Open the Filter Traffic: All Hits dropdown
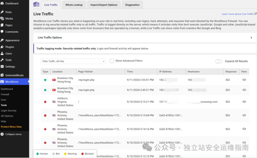This screenshot has height=158, width=257. (x=73, y=61)
